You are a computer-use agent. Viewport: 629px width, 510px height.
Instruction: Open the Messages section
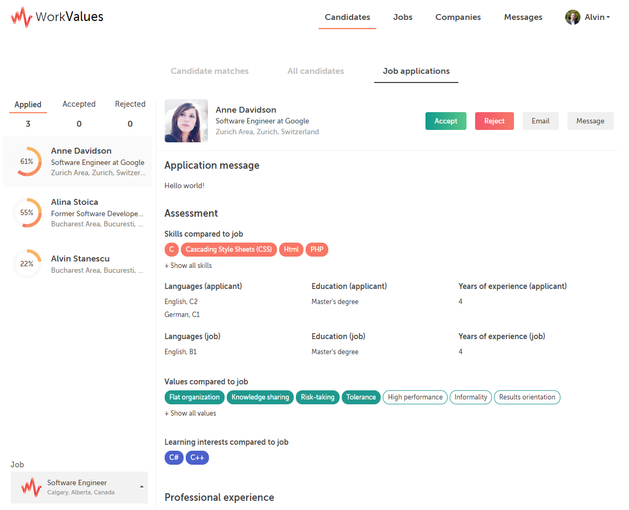pyautogui.click(x=523, y=17)
